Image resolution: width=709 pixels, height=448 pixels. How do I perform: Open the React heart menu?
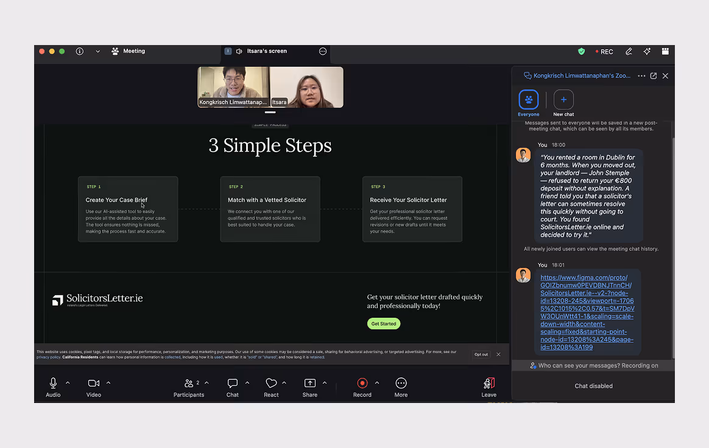[271, 387]
